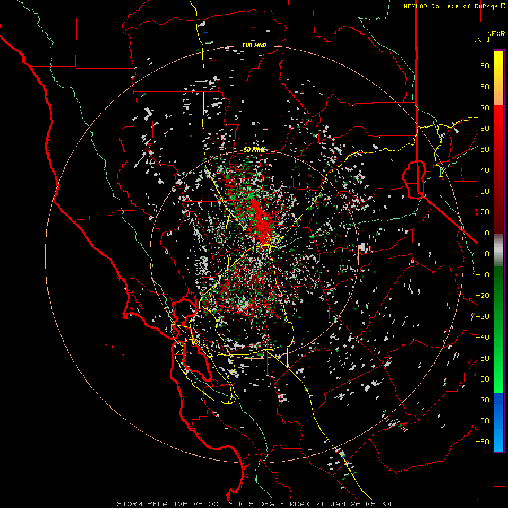Click the -30 value on velocity scale
The image size is (508, 508).
[483, 317]
